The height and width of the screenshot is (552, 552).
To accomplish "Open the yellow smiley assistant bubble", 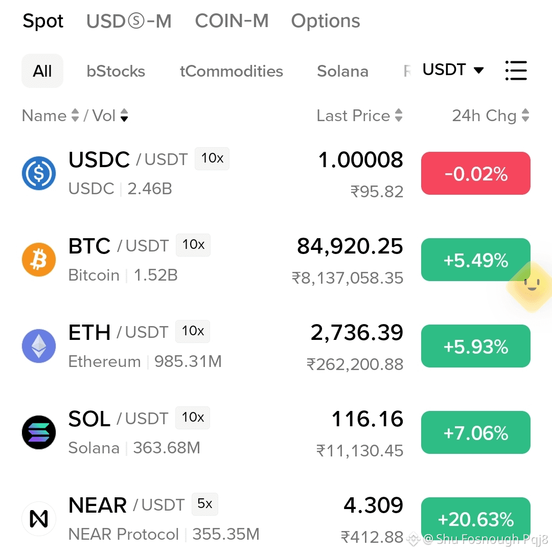I will tap(531, 286).
